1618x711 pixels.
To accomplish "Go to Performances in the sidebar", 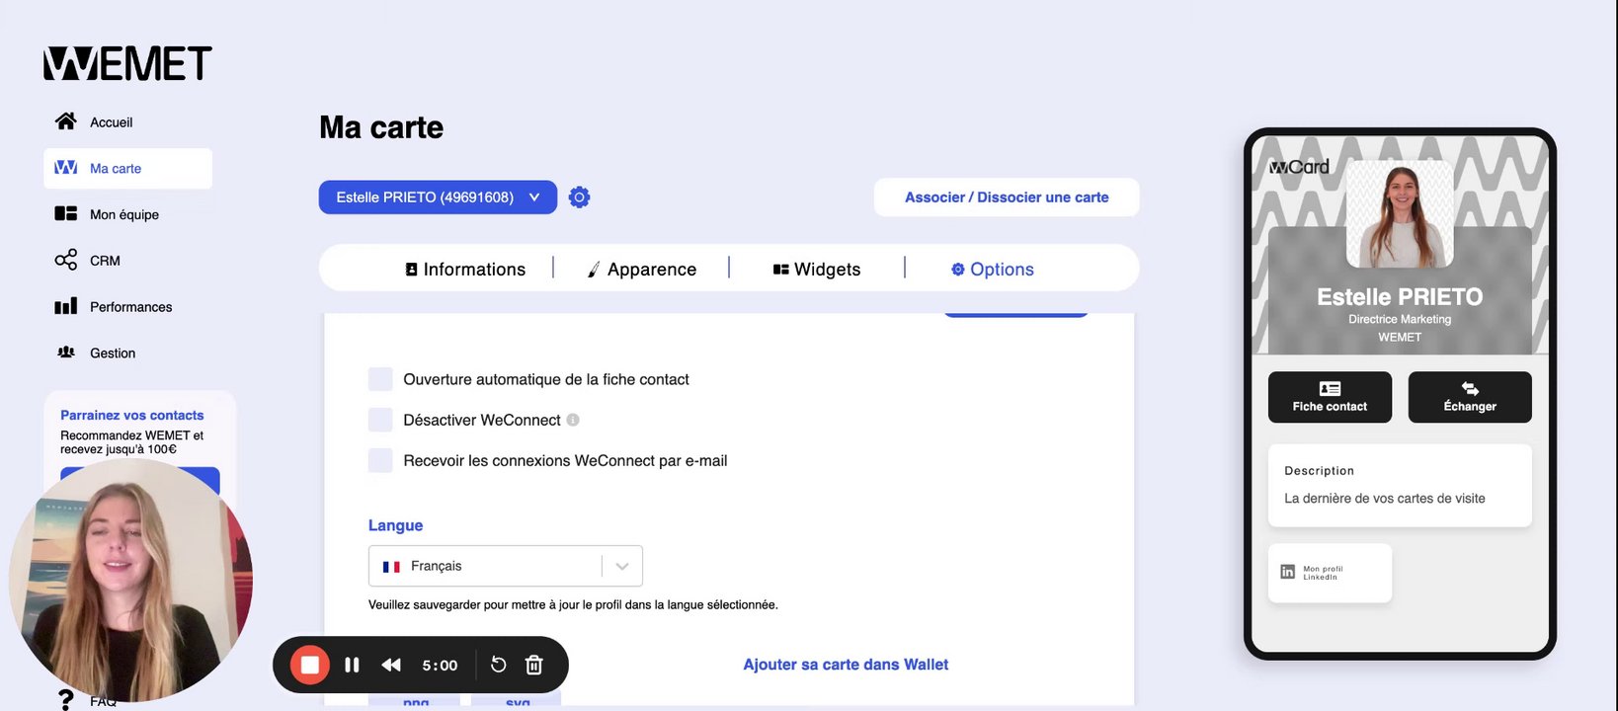I will pyautogui.click(x=130, y=307).
